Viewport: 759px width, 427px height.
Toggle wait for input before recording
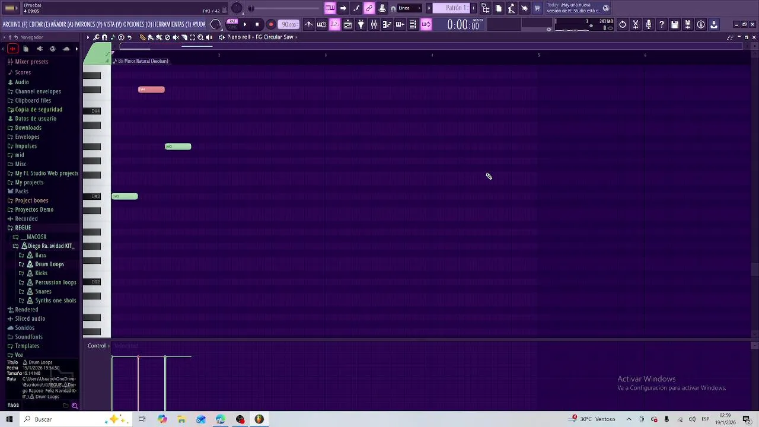pos(321,24)
